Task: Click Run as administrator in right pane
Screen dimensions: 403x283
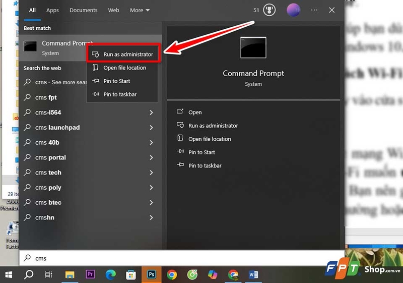Action: [x=213, y=126]
